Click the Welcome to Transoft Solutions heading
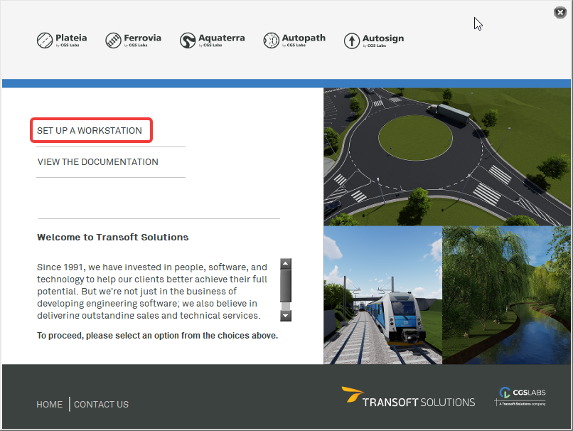The width and height of the screenshot is (573, 431). [x=112, y=238]
